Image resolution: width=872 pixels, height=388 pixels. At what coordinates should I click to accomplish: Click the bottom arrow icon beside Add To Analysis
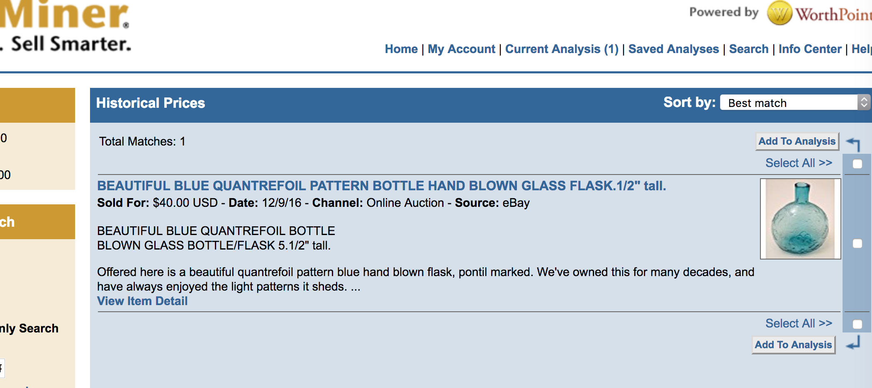(854, 343)
